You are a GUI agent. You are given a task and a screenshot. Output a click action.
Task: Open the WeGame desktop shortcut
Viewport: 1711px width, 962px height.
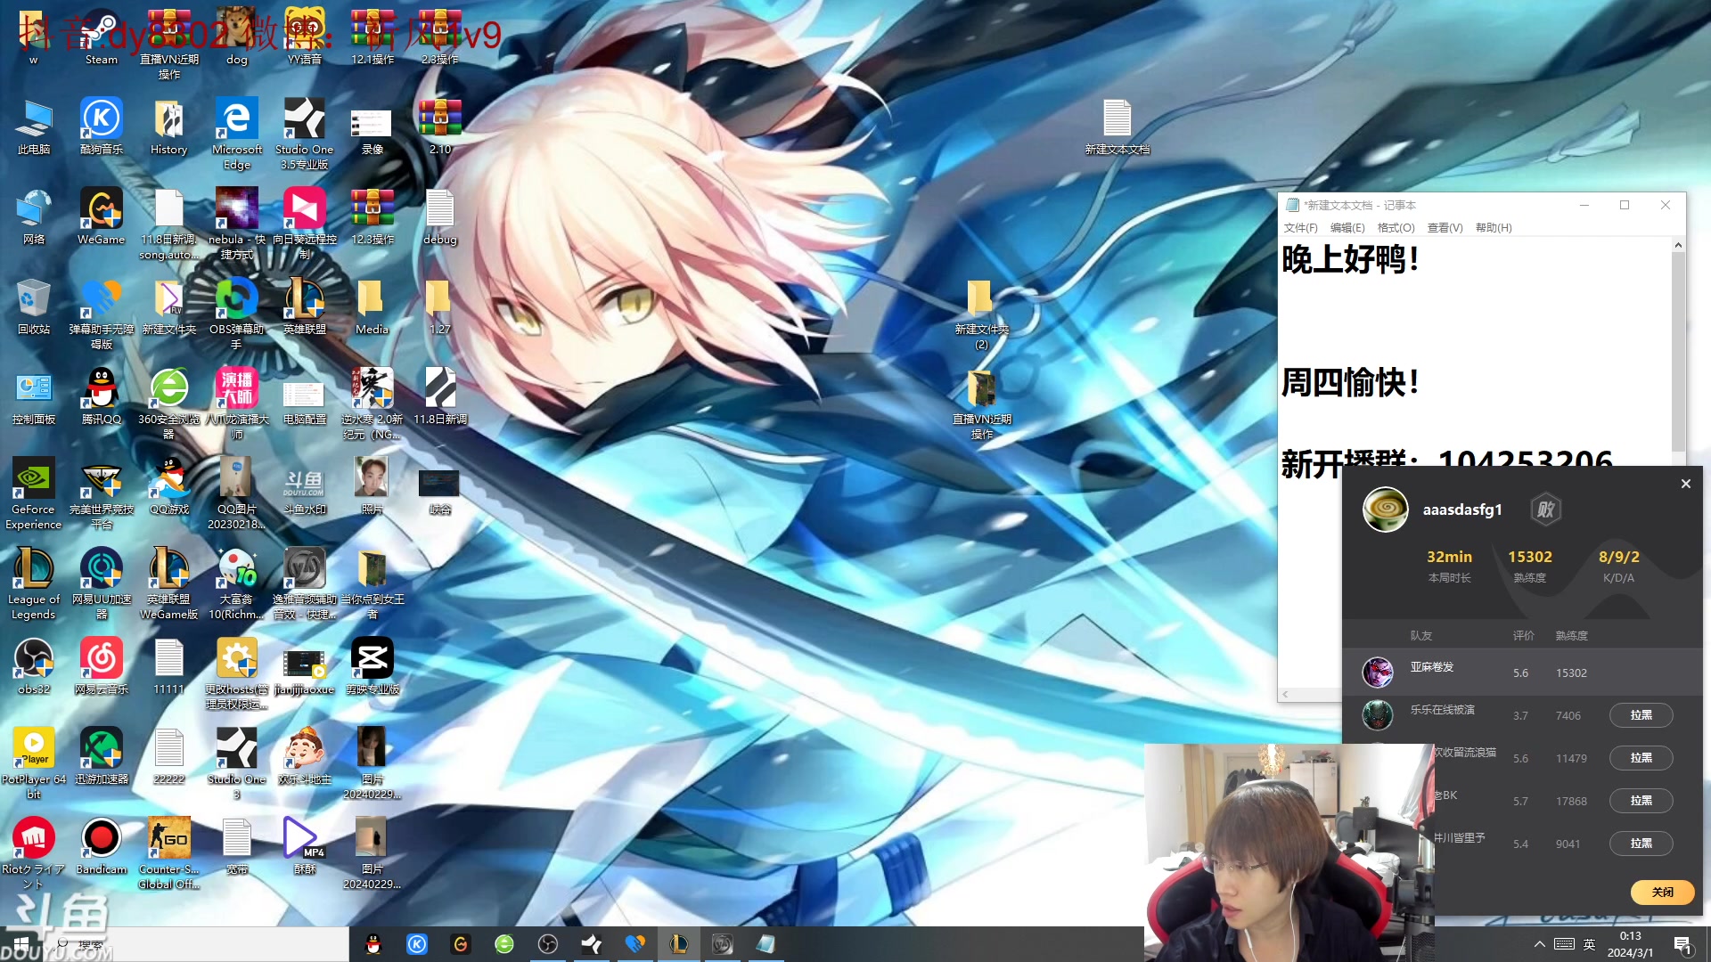pyautogui.click(x=101, y=216)
